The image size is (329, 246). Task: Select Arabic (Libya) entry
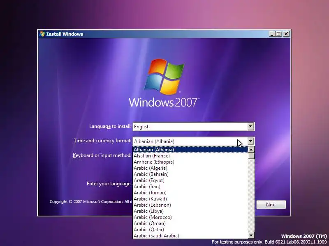[190, 211]
